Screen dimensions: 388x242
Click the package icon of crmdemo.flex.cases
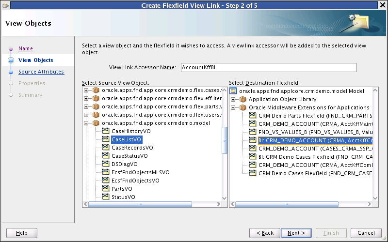tap(96, 90)
